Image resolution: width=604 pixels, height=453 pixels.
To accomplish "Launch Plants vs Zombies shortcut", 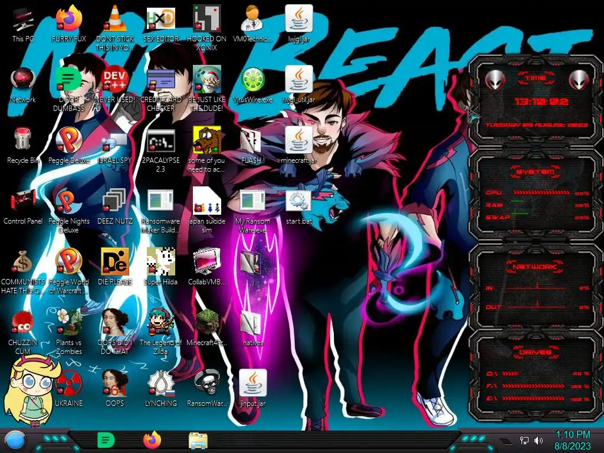I will tap(69, 333).
